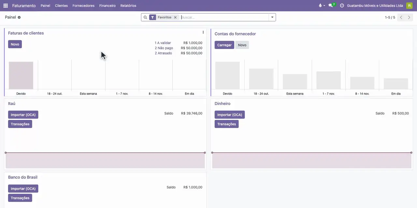This screenshot has width=417, height=208.
Task: Switch company Guatambu Móveis e Utilidades Ltda
Action: coord(375,6)
